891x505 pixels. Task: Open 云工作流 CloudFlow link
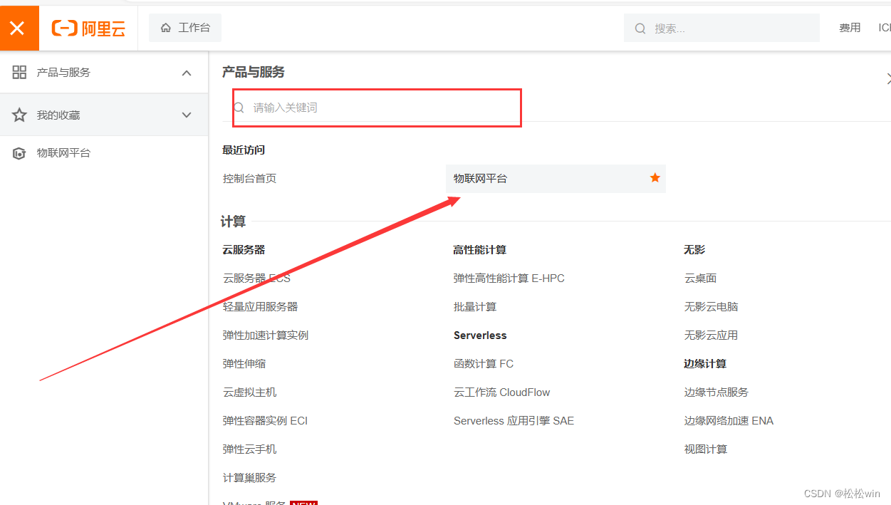pos(501,392)
